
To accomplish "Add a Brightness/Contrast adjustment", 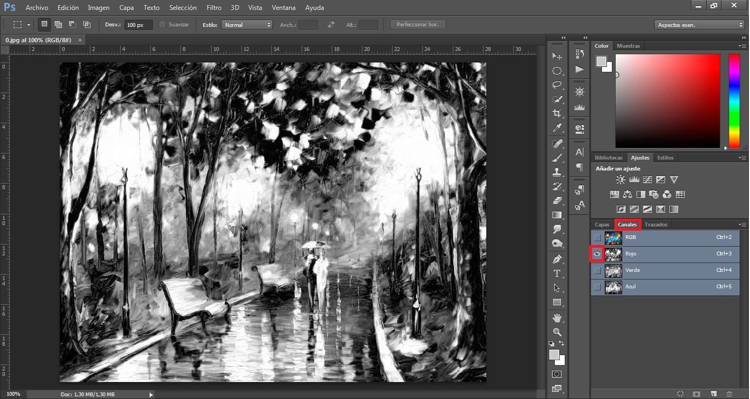I will [x=621, y=179].
